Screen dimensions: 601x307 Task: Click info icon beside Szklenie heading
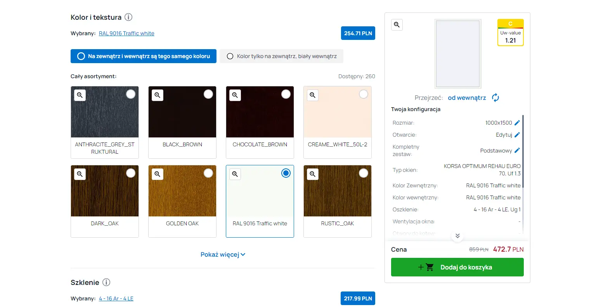tap(106, 282)
